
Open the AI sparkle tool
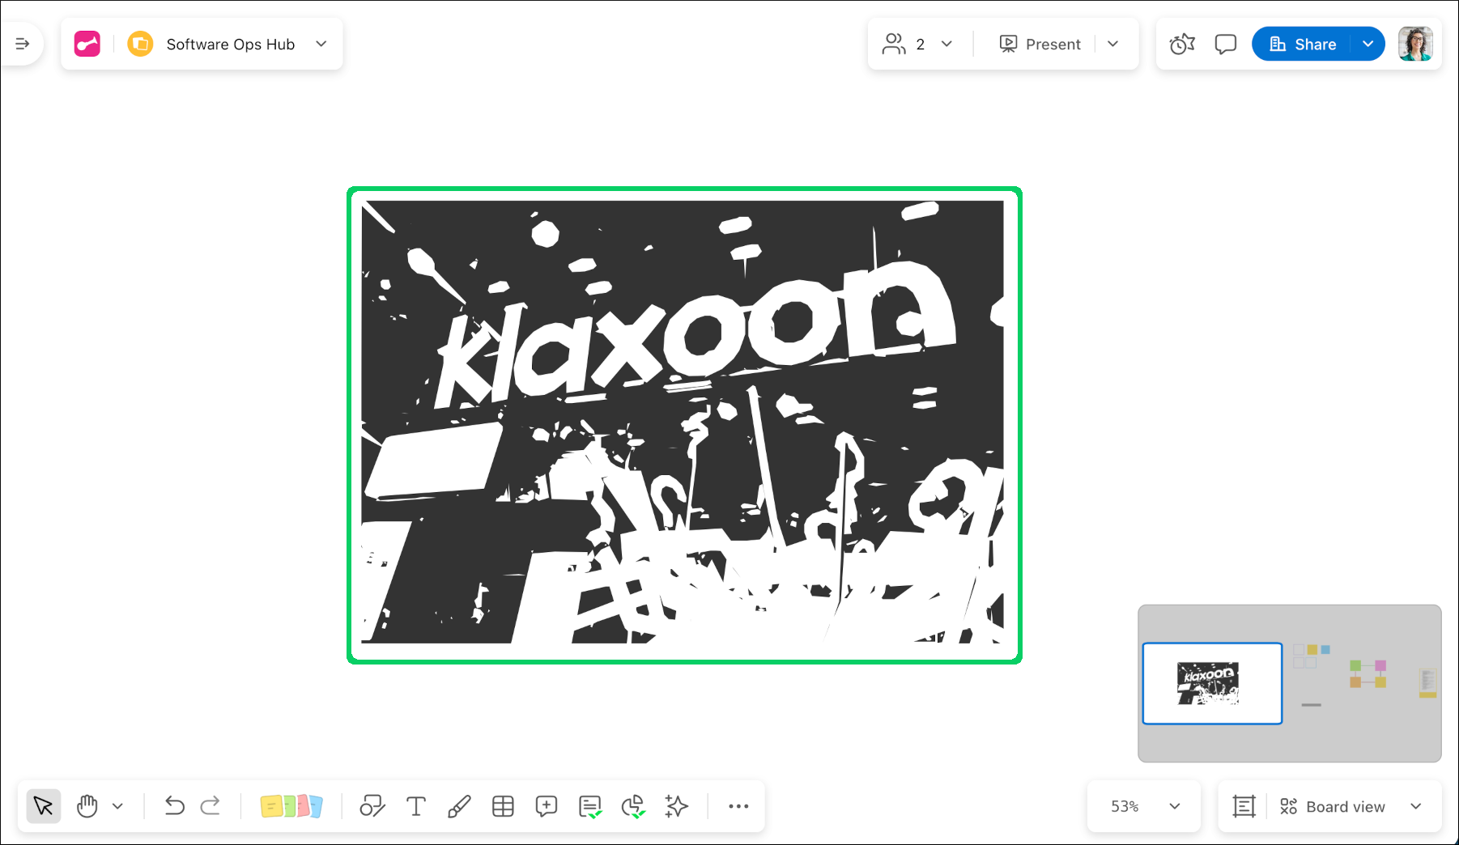pyautogui.click(x=676, y=806)
